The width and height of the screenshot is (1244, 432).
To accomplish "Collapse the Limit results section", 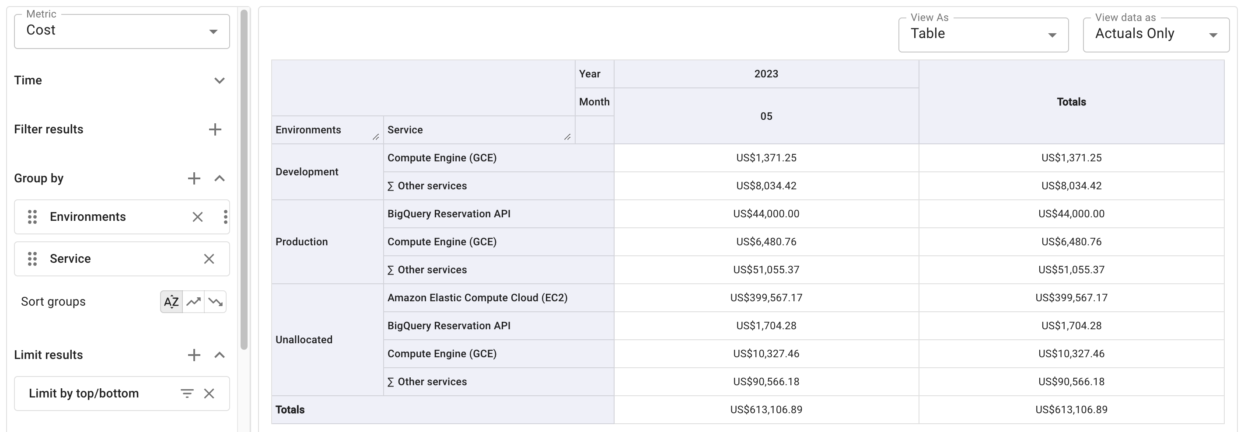I will click(x=219, y=355).
